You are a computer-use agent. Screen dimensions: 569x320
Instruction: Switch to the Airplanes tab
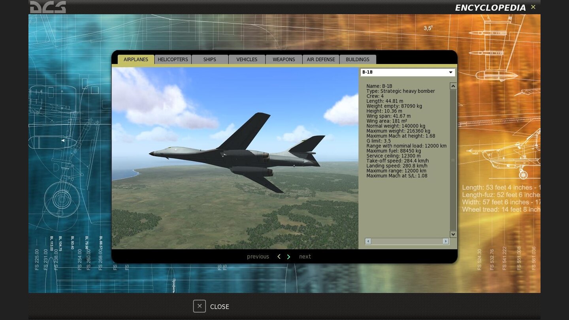136,59
